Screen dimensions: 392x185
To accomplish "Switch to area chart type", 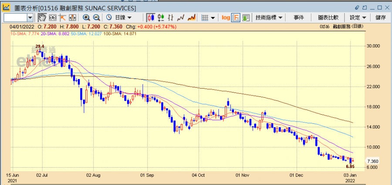I will [x=191, y=17].
